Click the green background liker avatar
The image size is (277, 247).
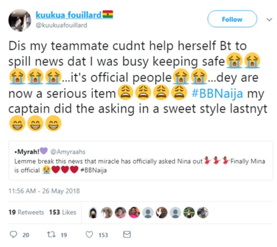point(189,212)
